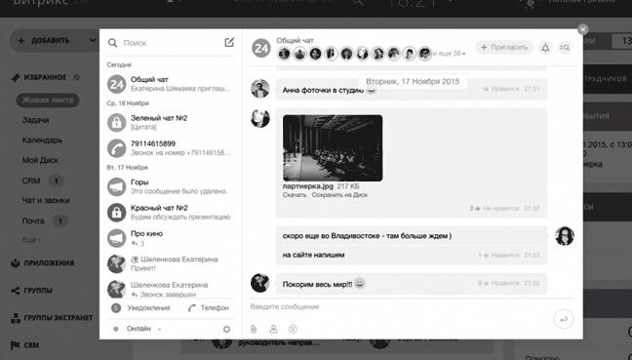Expand the 'и еще 38' participants dropdown
This screenshot has height=360, width=632.
click(x=449, y=54)
